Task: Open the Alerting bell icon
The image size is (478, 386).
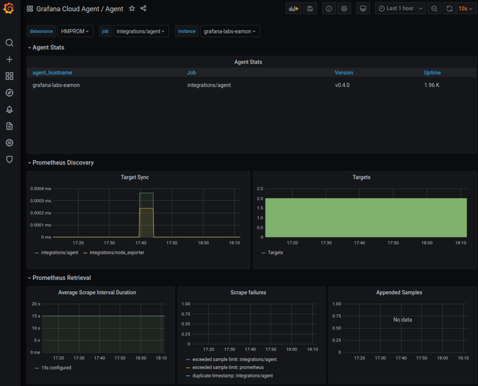Action: [9, 109]
